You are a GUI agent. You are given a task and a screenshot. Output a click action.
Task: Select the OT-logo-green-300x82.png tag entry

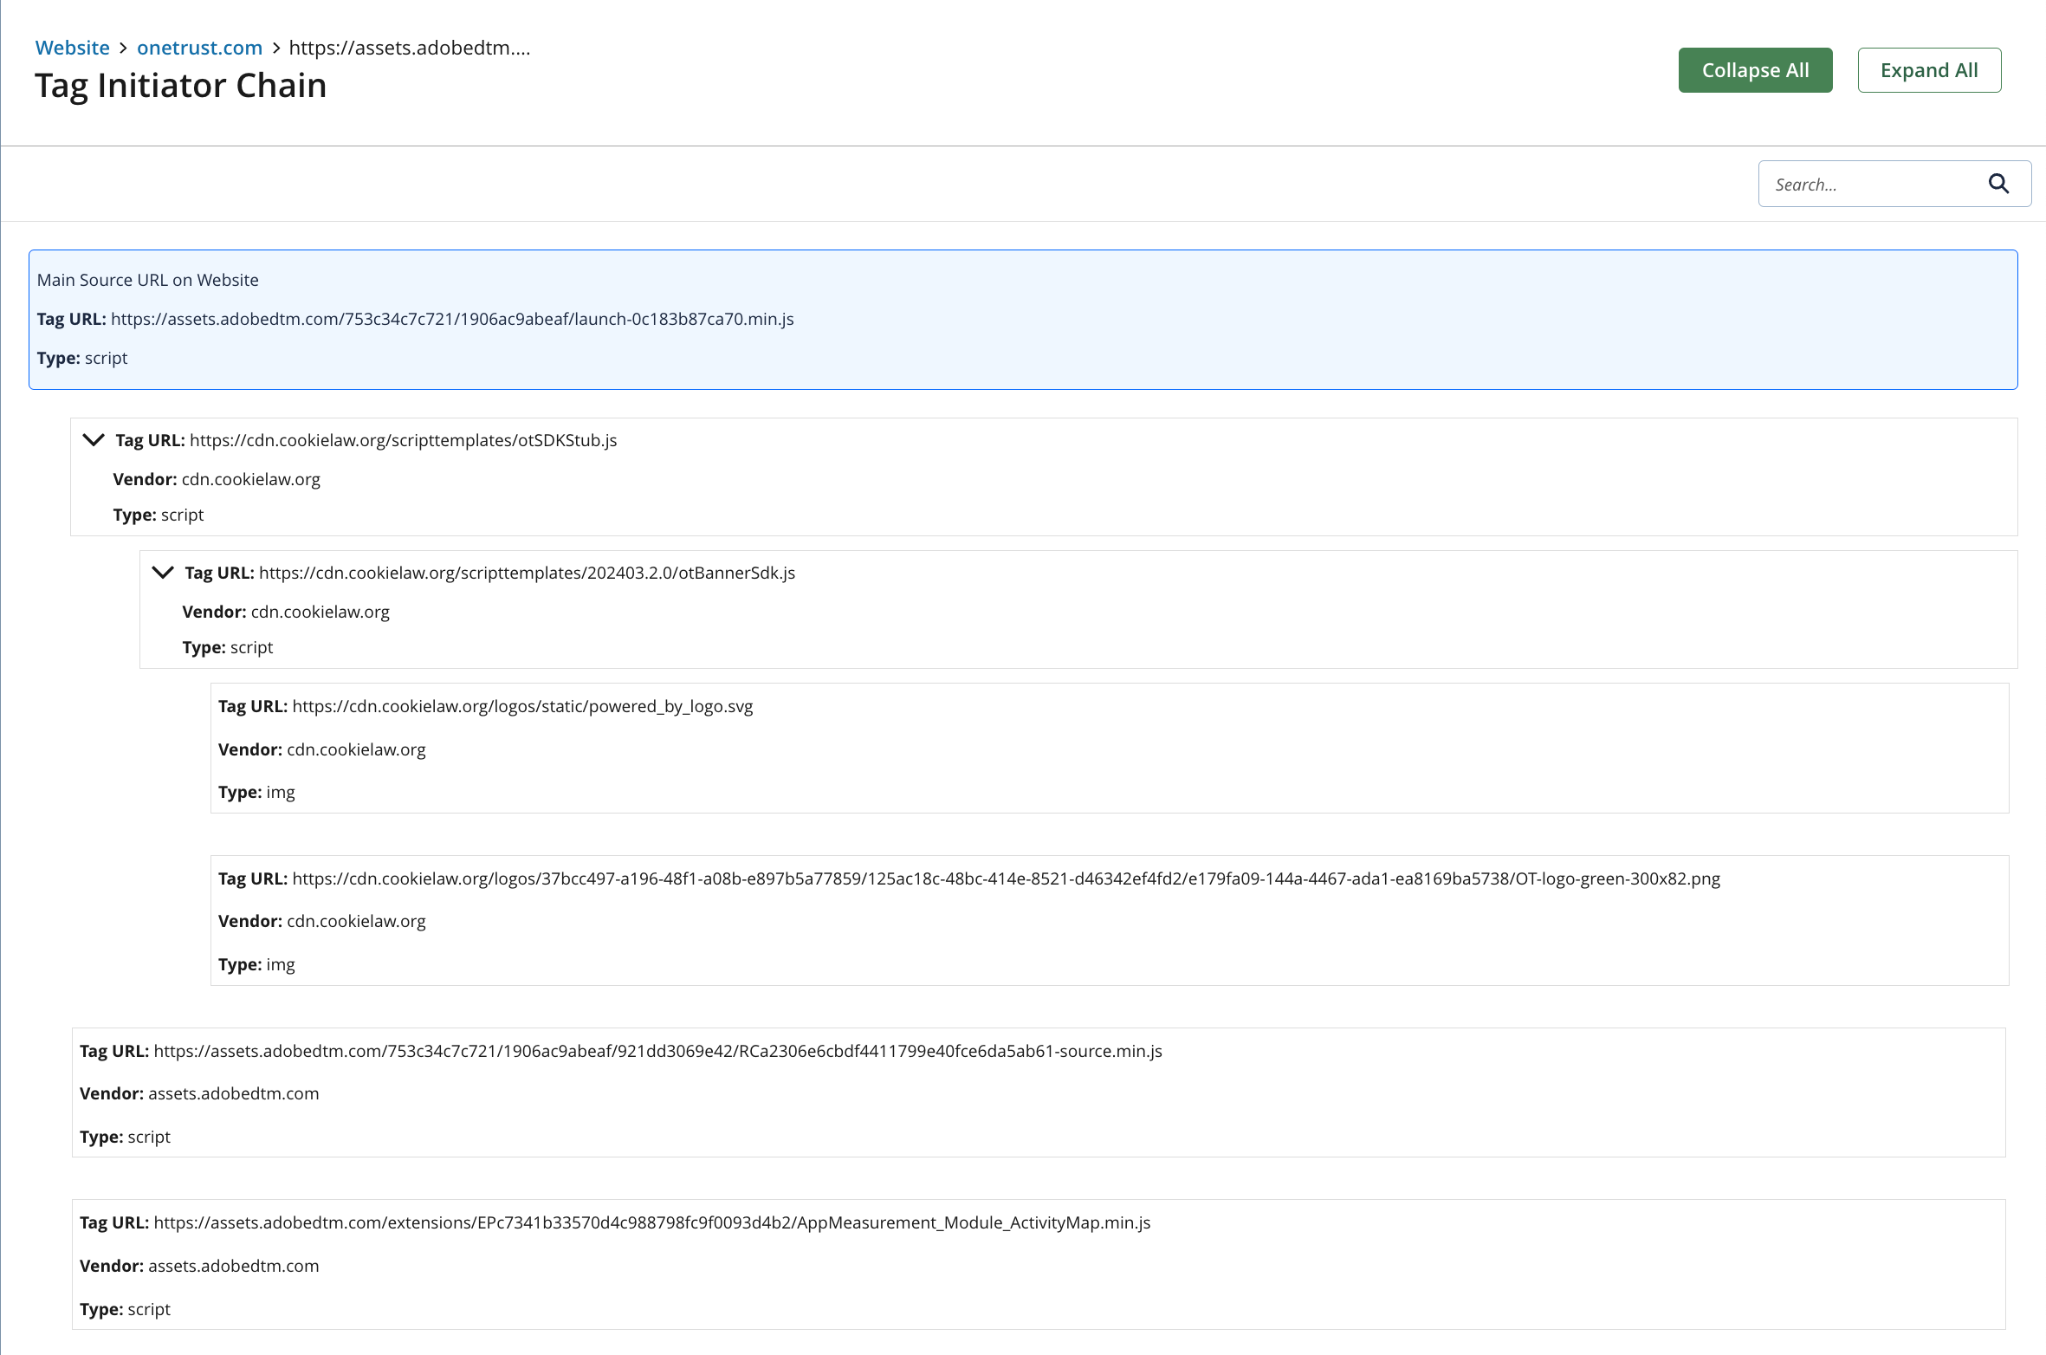pos(1109,921)
